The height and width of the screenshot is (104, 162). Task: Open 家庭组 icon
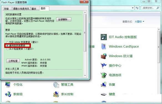click(8, 94)
